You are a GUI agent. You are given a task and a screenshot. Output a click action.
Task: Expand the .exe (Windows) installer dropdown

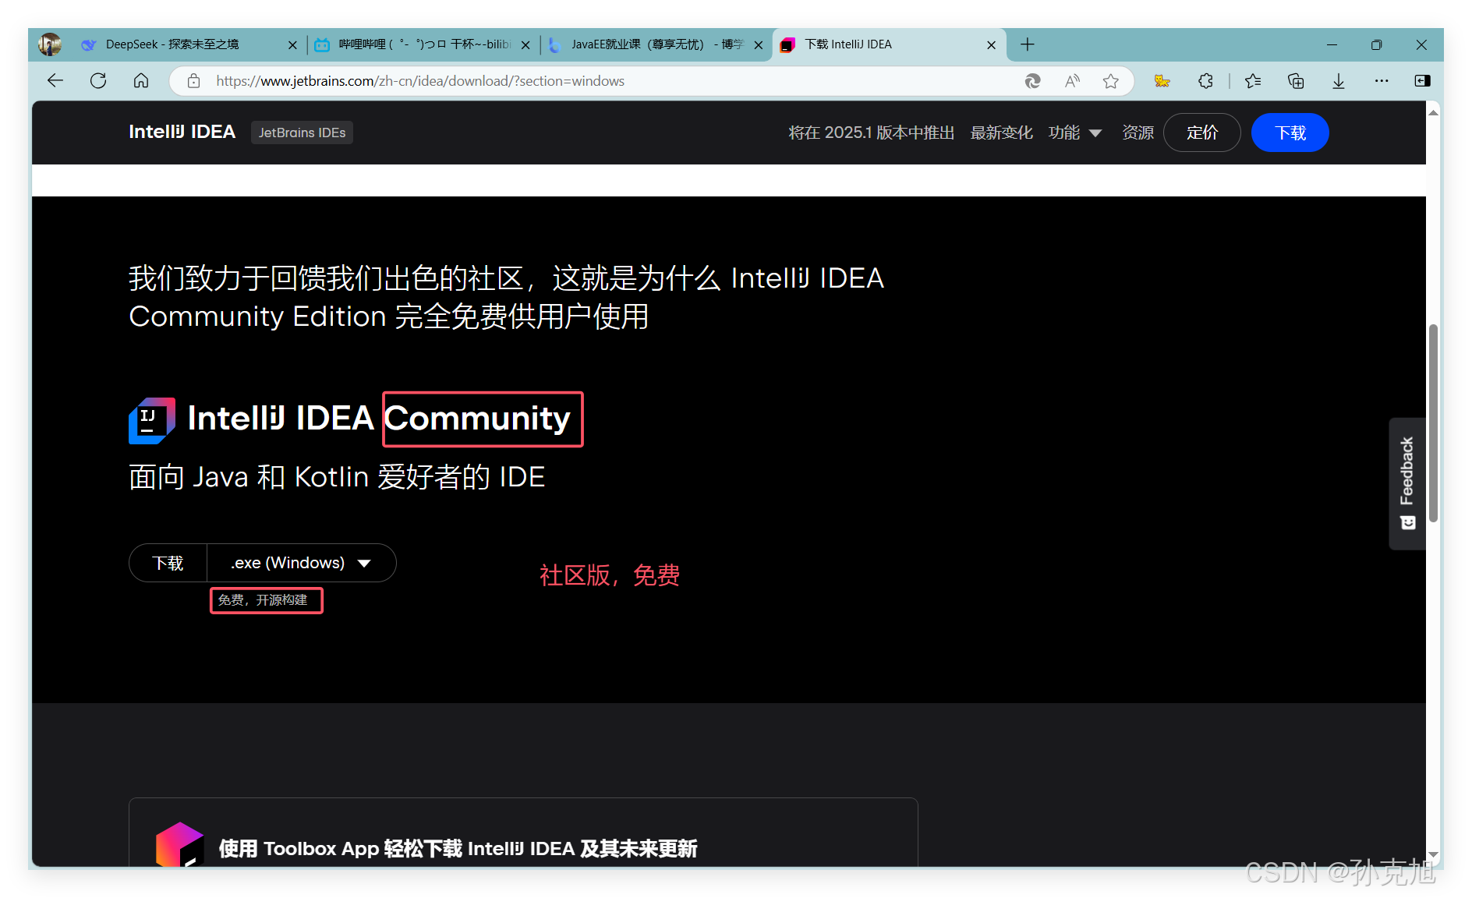(x=301, y=563)
